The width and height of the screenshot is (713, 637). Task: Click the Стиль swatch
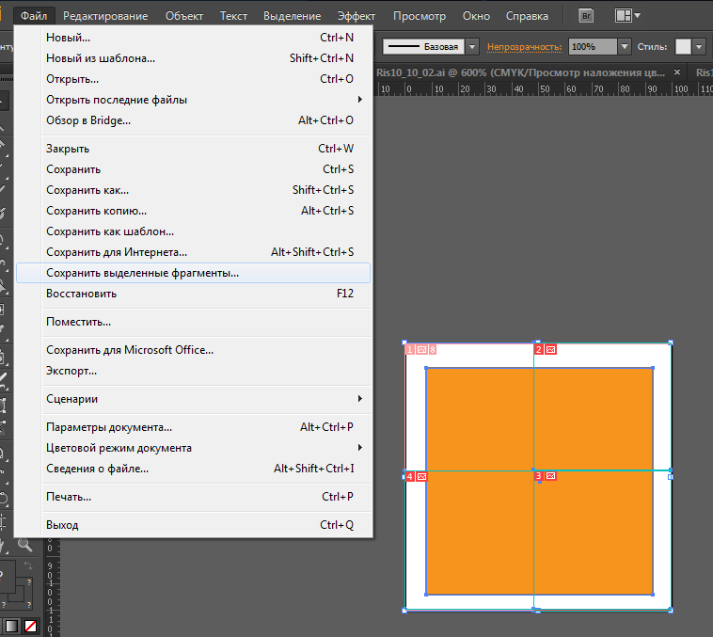683,46
